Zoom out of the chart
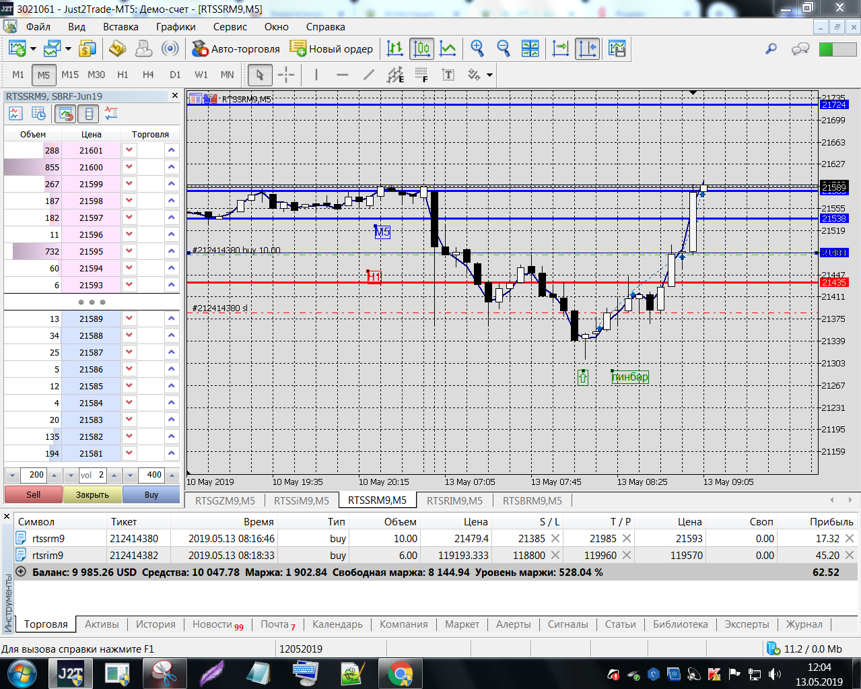The image size is (861, 689). [x=504, y=48]
